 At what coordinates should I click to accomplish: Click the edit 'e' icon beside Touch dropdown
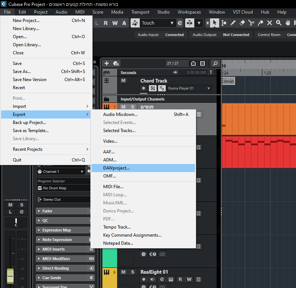click(180, 23)
